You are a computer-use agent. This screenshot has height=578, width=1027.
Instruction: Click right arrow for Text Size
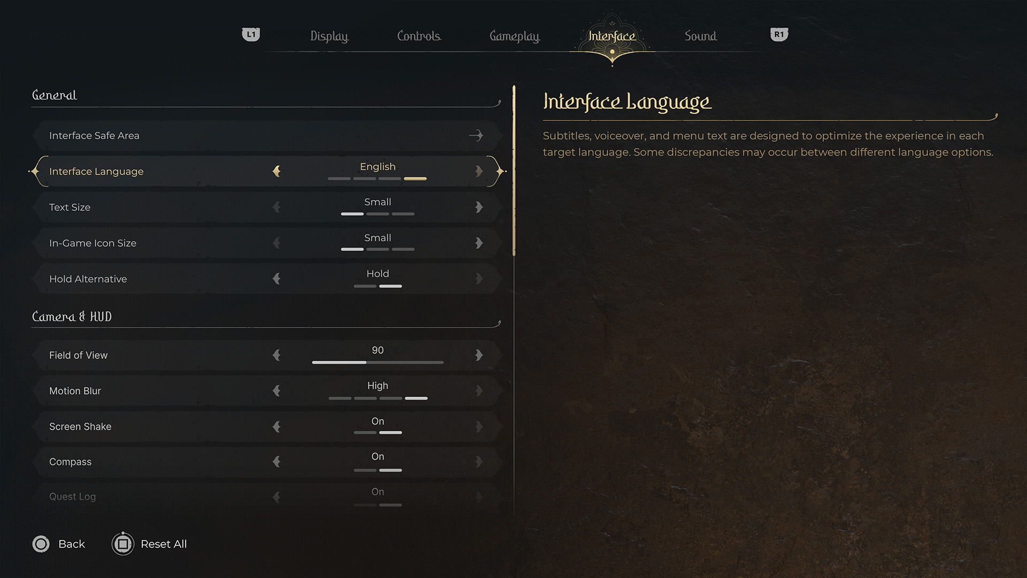[x=479, y=207]
